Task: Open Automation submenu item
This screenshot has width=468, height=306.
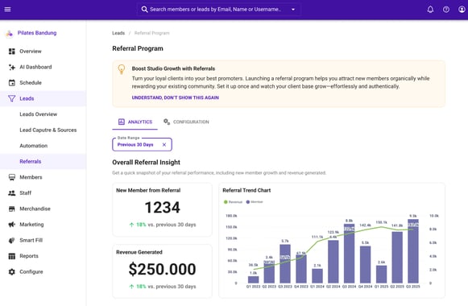Action: coord(43,146)
